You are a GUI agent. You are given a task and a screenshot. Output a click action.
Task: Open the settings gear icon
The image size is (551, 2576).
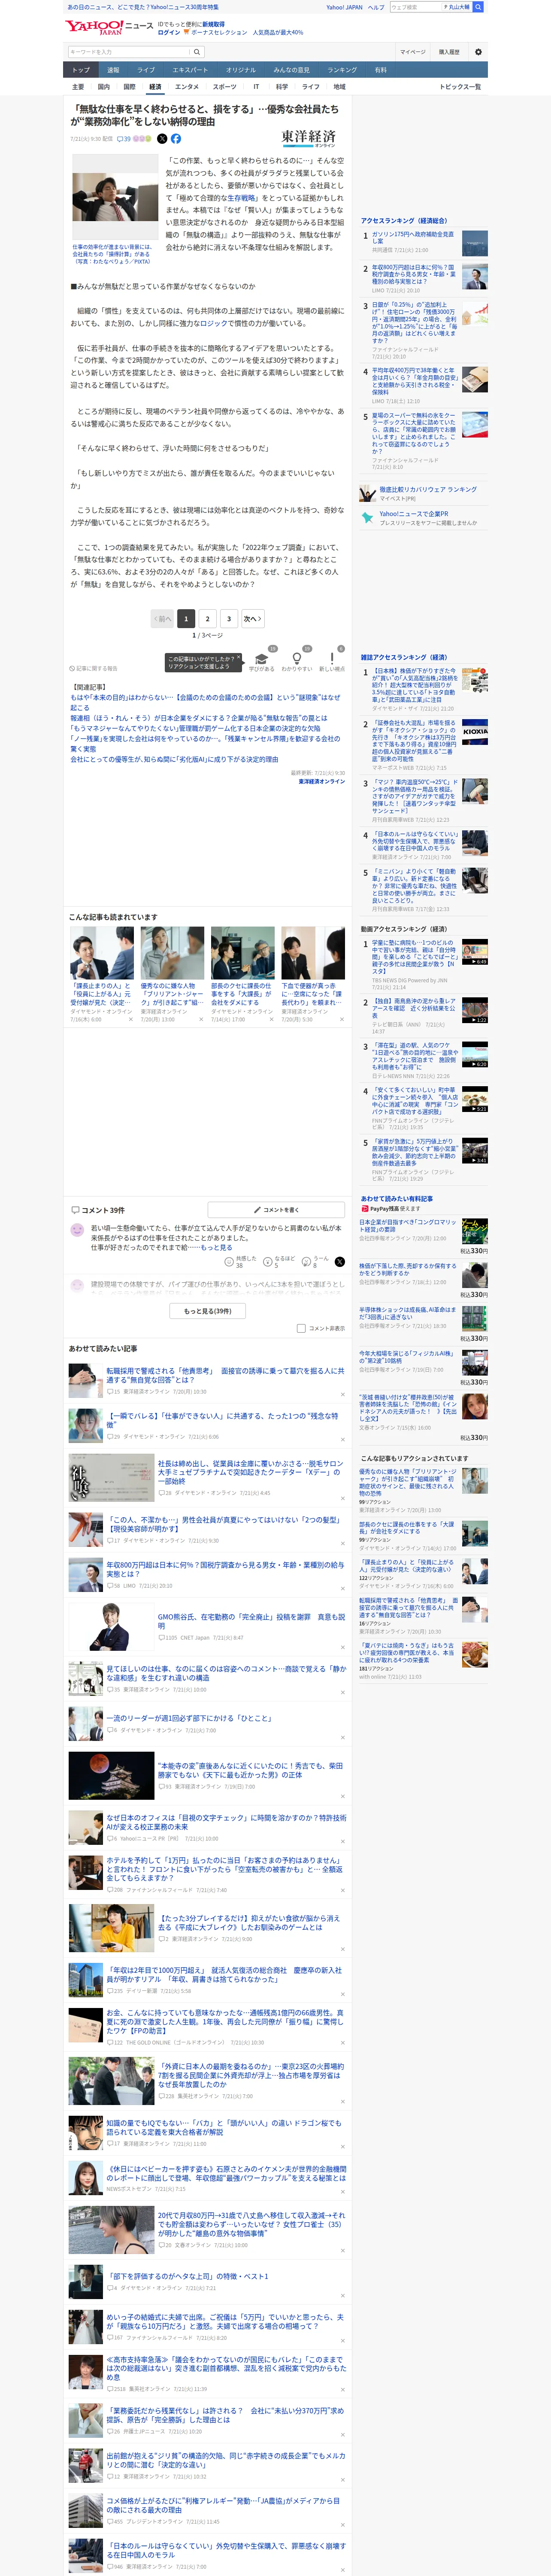pyautogui.click(x=477, y=52)
